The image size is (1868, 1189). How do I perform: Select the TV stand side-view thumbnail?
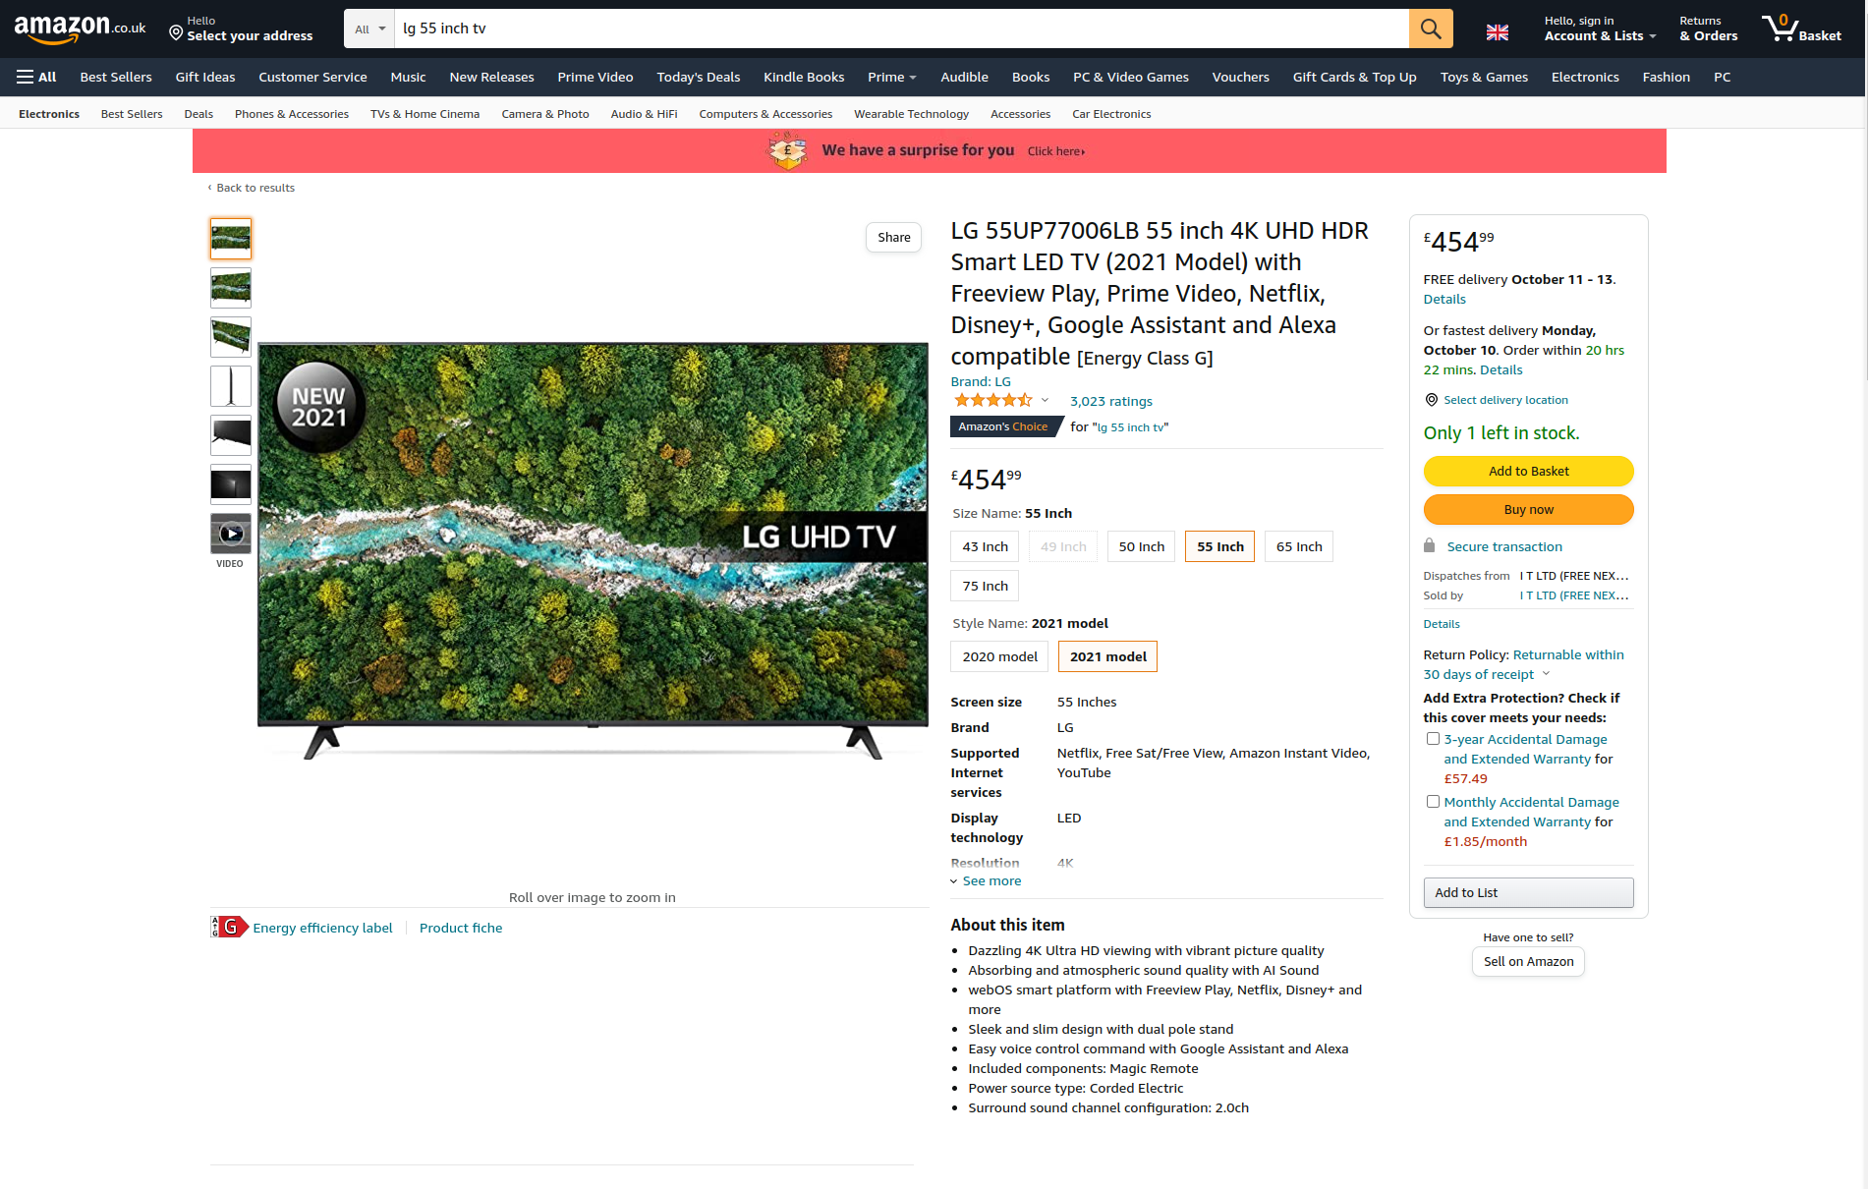click(231, 386)
